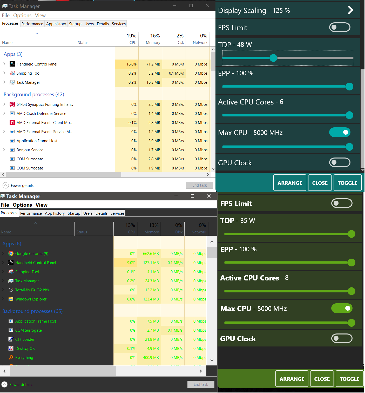Click the Everything search app icon
This screenshot has width=365, height=393.
(x=11, y=357)
